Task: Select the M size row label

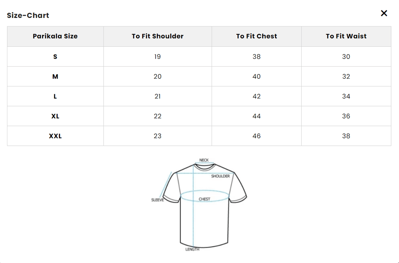Action: tap(55, 76)
